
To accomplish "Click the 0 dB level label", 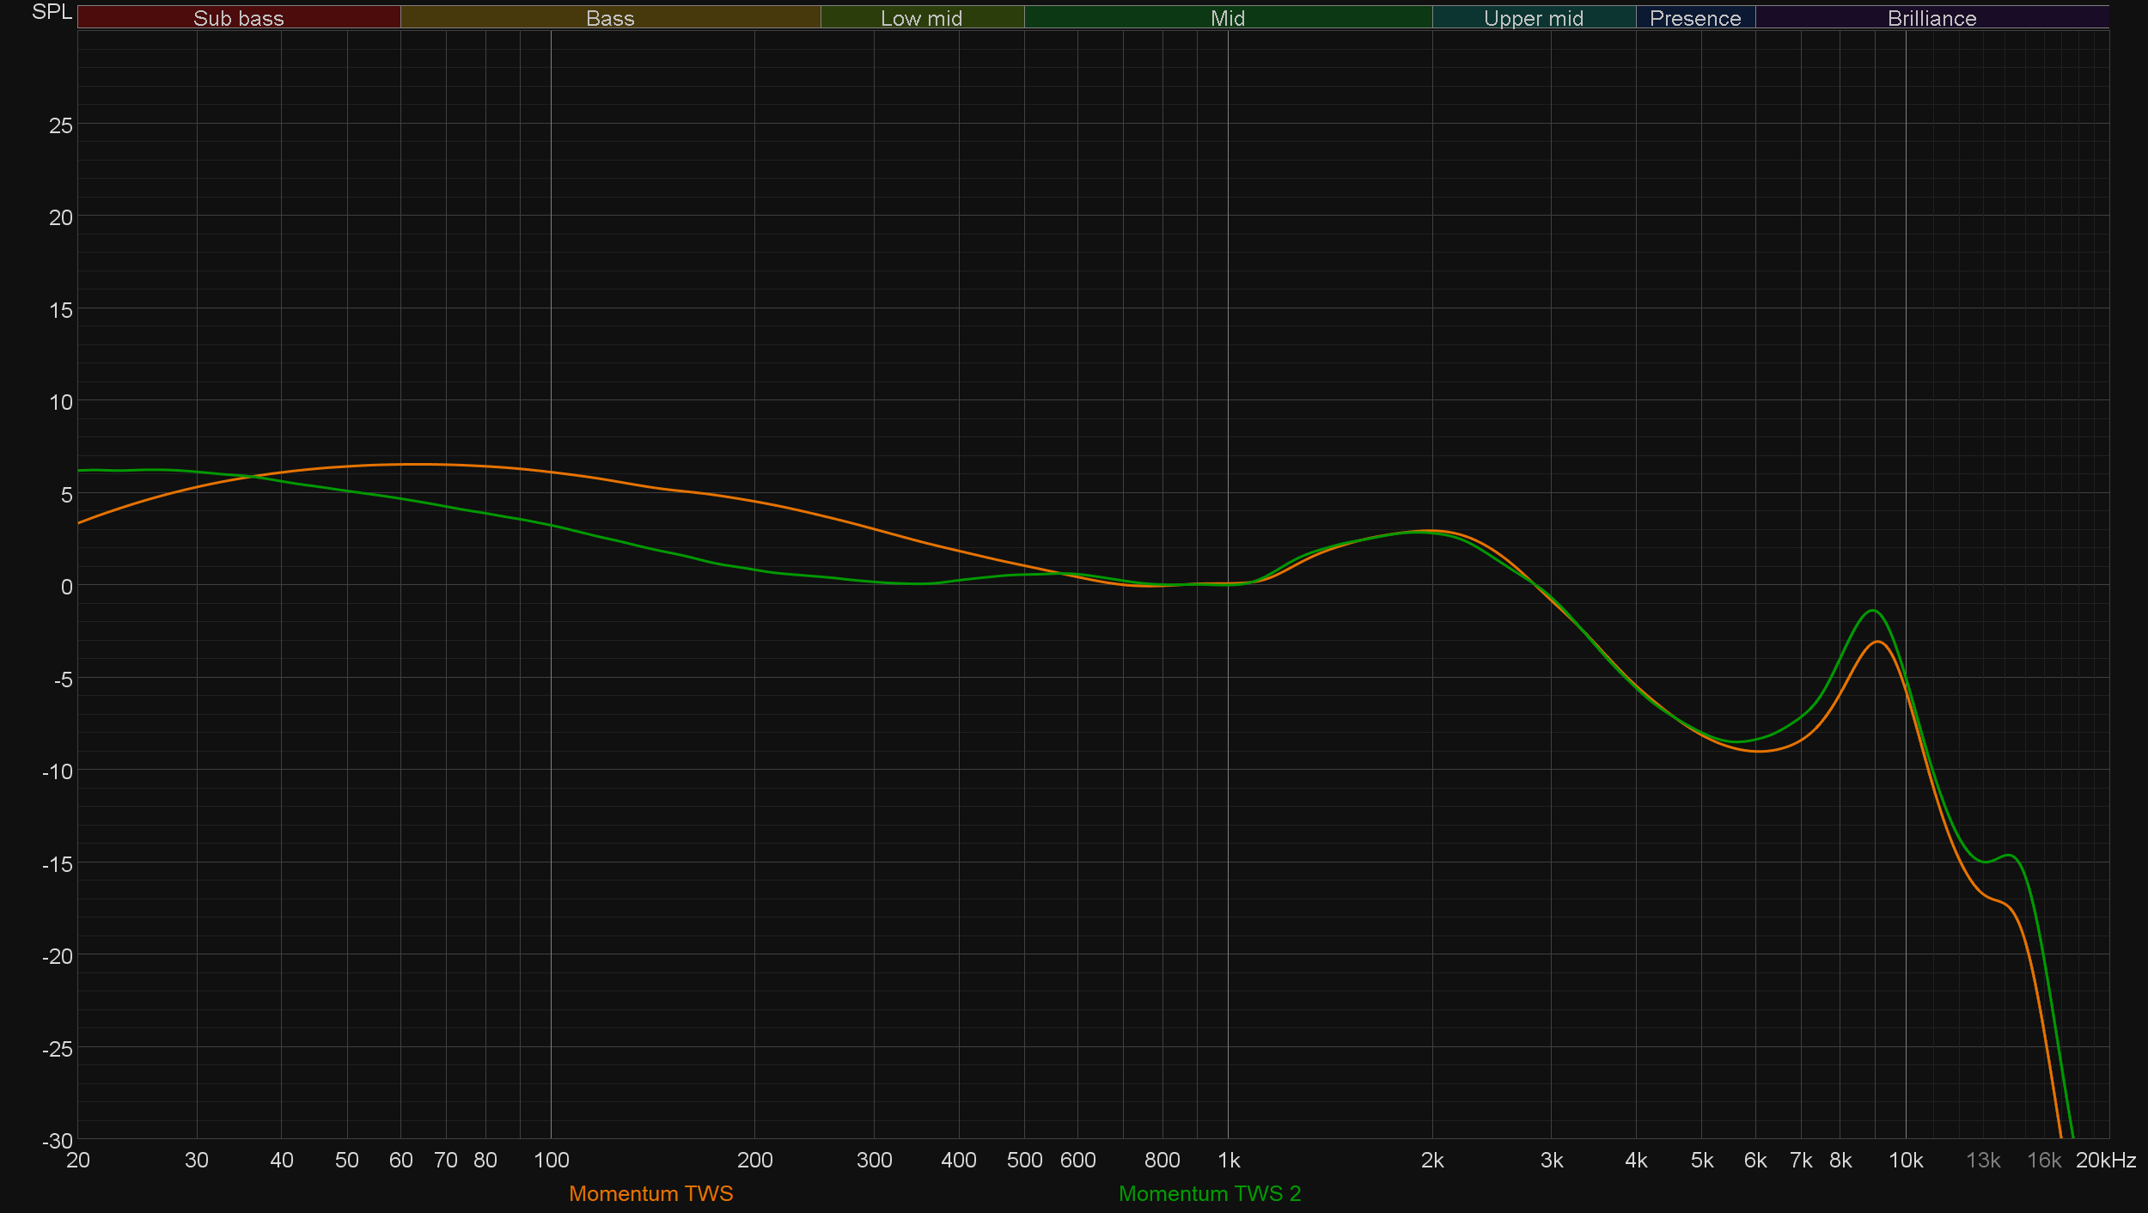I will pos(66,587).
